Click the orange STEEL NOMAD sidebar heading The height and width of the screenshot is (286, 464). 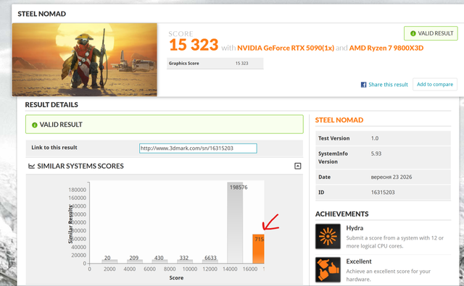click(339, 120)
